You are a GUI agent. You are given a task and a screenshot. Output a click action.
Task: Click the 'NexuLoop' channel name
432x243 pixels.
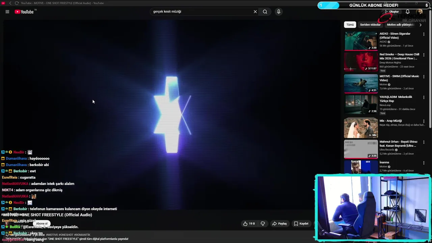coord(385,105)
